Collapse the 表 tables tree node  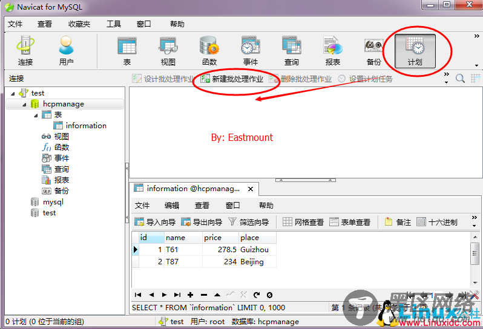(36, 116)
